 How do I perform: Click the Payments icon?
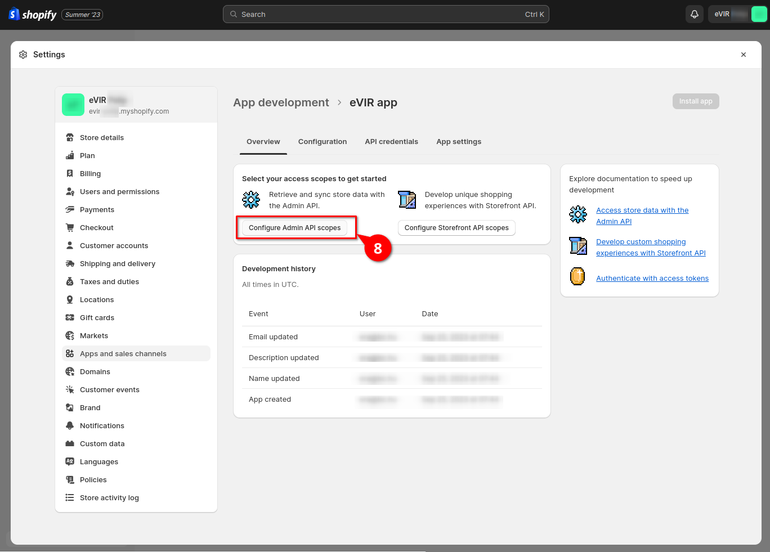tap(70, 209)
